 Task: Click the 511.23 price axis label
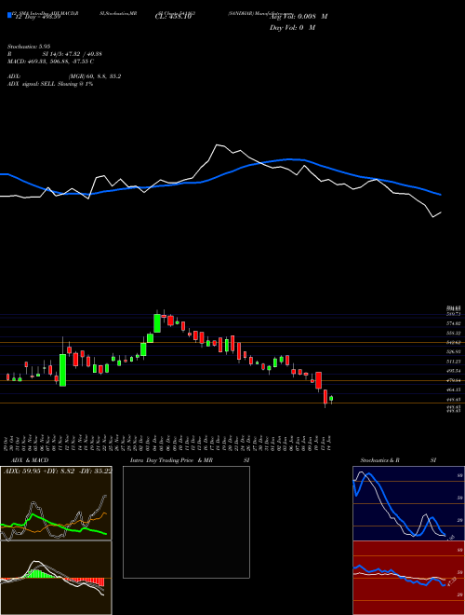(x=453, y=362)
